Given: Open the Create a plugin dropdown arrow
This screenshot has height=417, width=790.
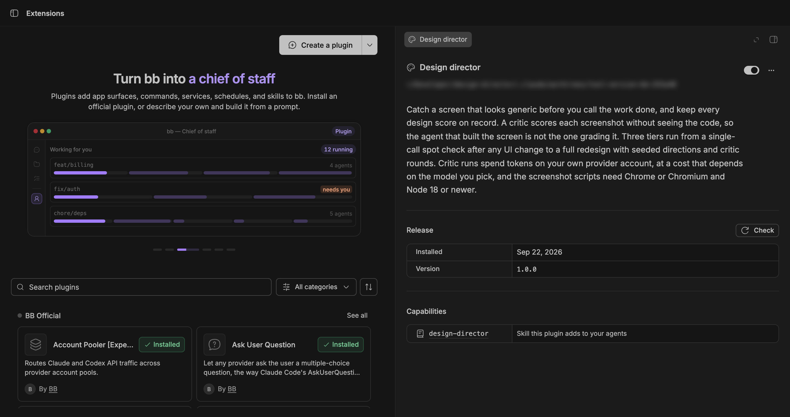Looking at the screenshot, I should coord(370,45).
